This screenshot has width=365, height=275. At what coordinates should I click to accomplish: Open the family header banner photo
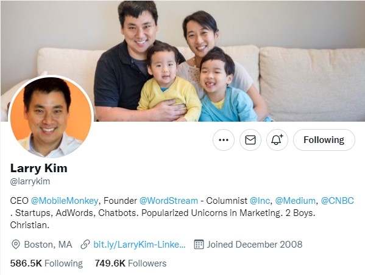click(x=183, y=60)
